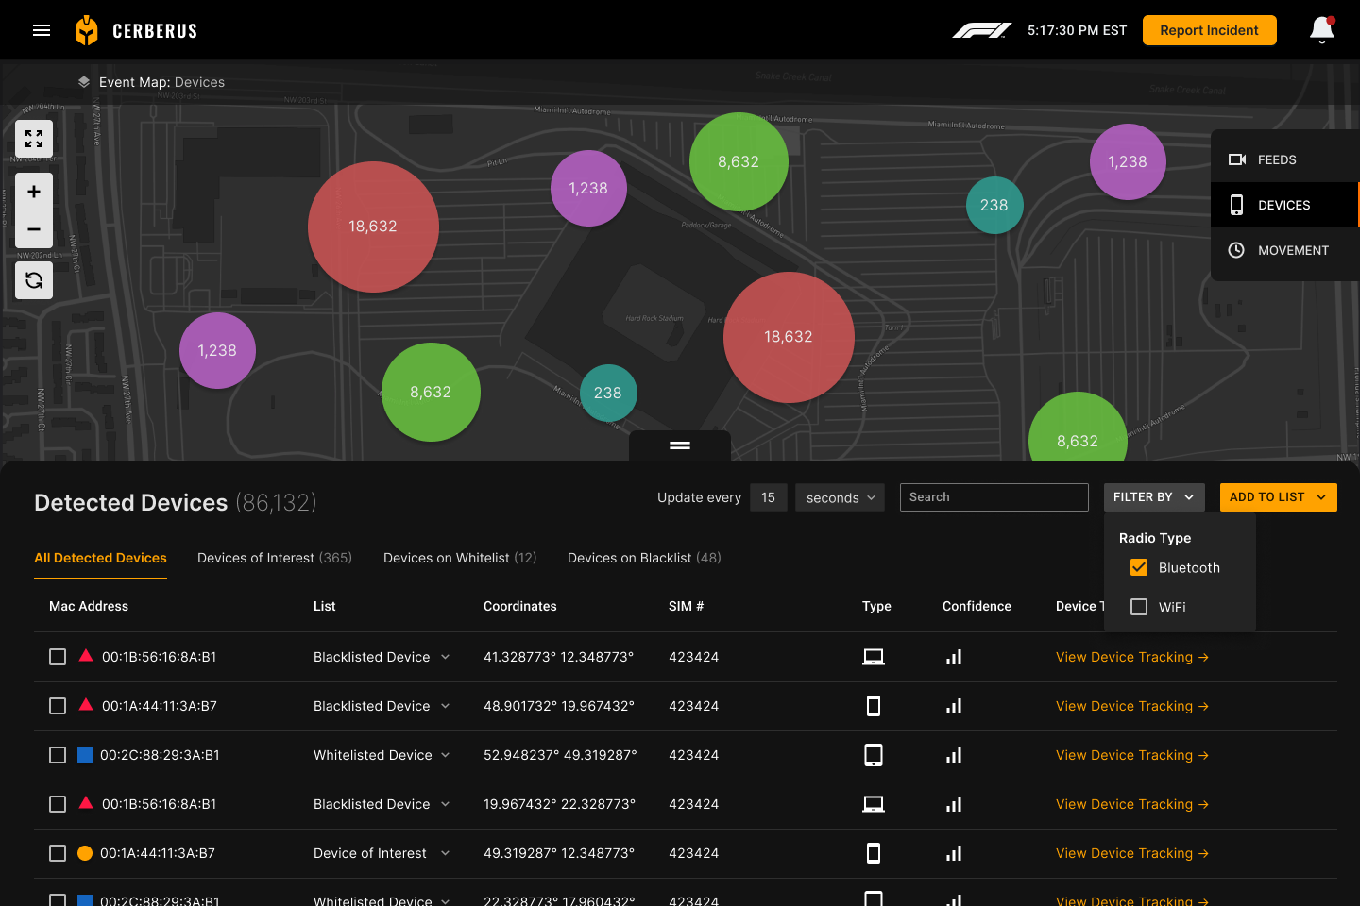Click the Cerberus logo icon
The image size is (1360, 906).
(x=86, y=30)
